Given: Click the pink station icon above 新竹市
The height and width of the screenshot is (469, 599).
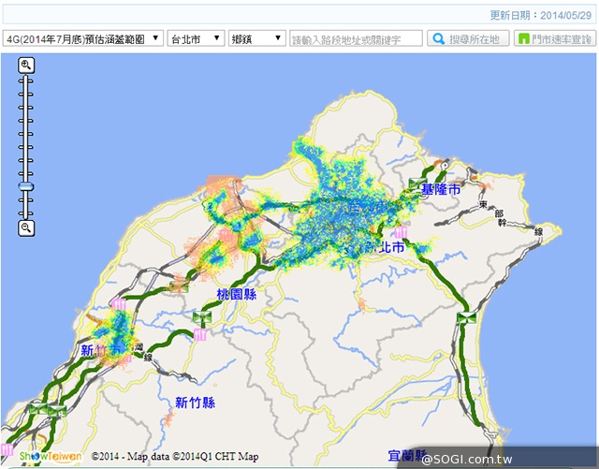Looking at the screenshot, I should [119, 305].
